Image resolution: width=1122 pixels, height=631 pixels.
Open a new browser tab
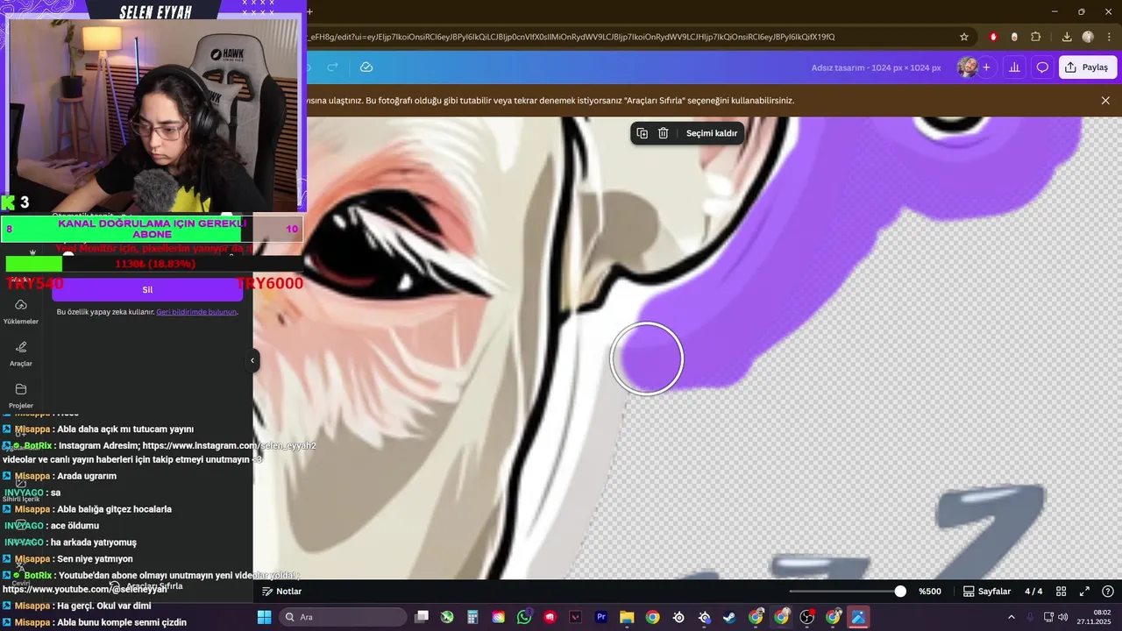[309, 11]
